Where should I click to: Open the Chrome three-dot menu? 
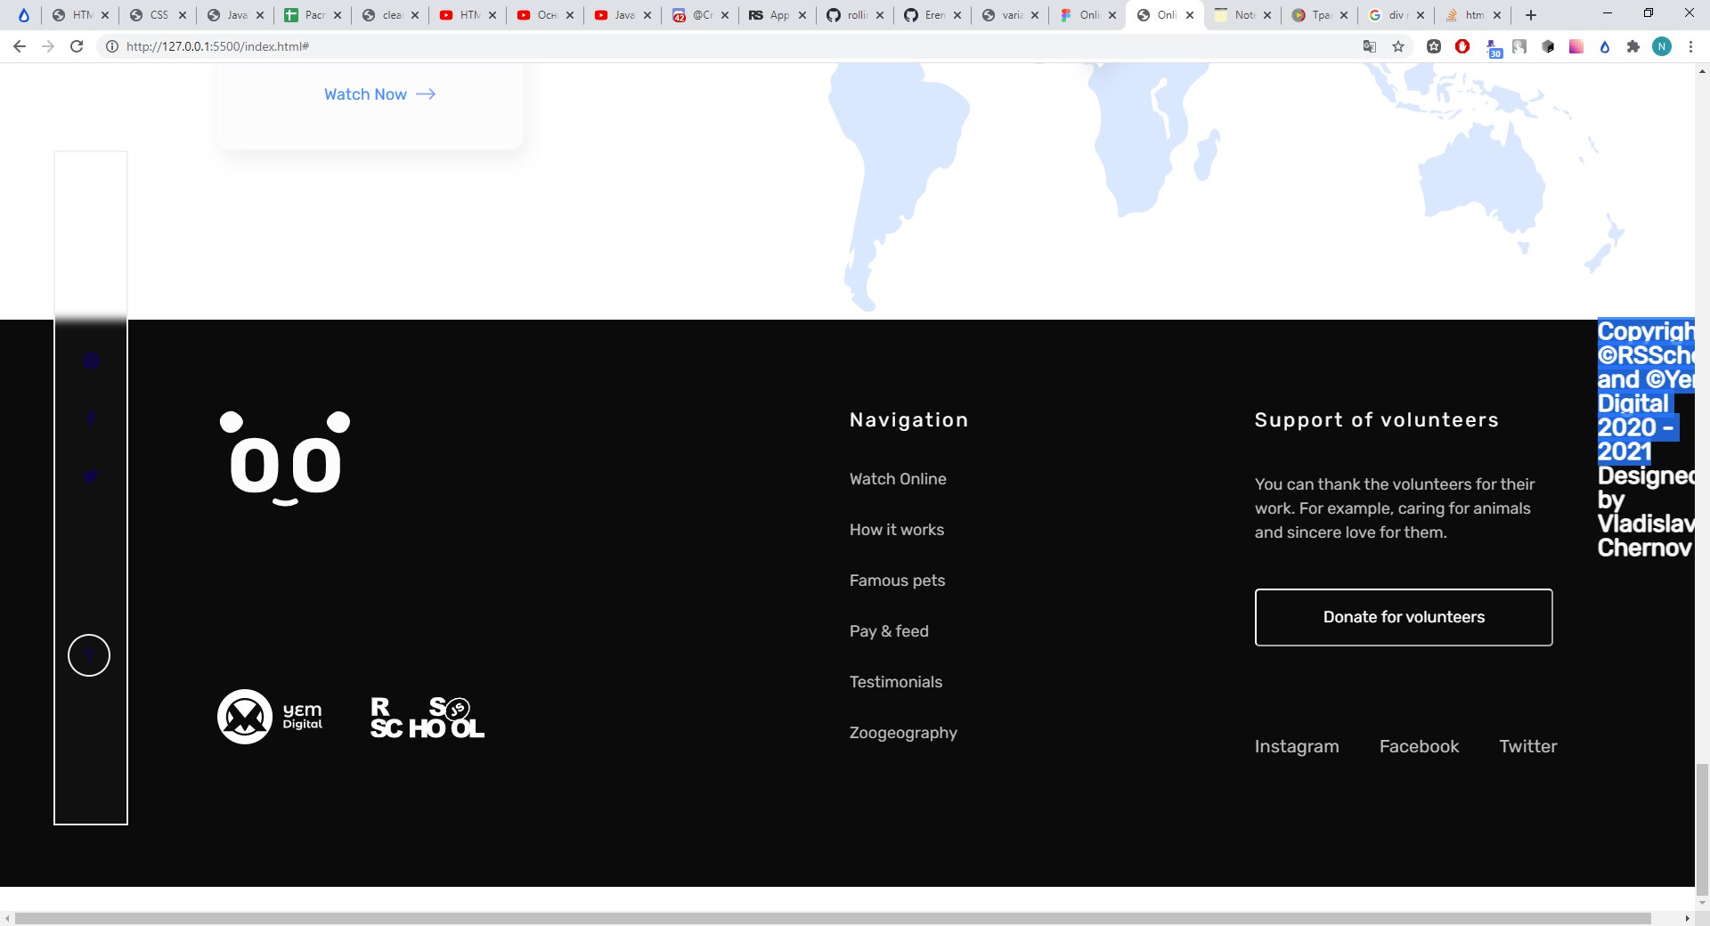click(x=1690, y=46)
